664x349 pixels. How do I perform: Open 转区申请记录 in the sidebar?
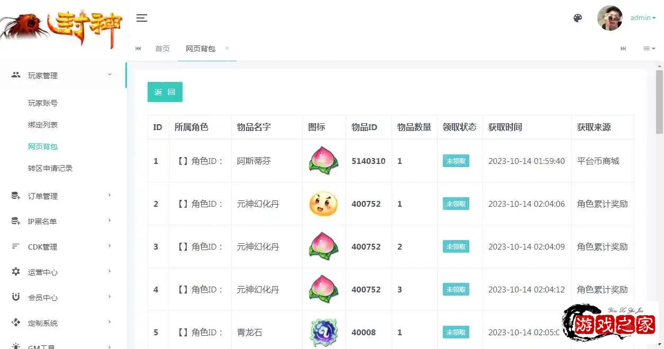point(50,168)
